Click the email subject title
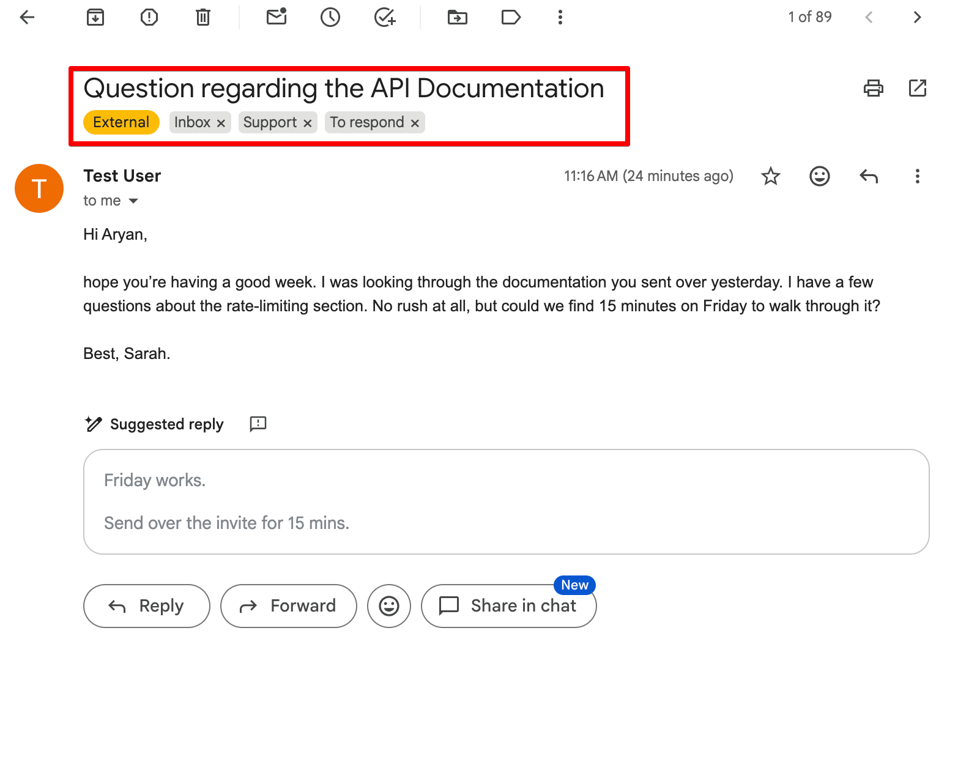The height and width of the screenshot is (773, 958). 344,89
